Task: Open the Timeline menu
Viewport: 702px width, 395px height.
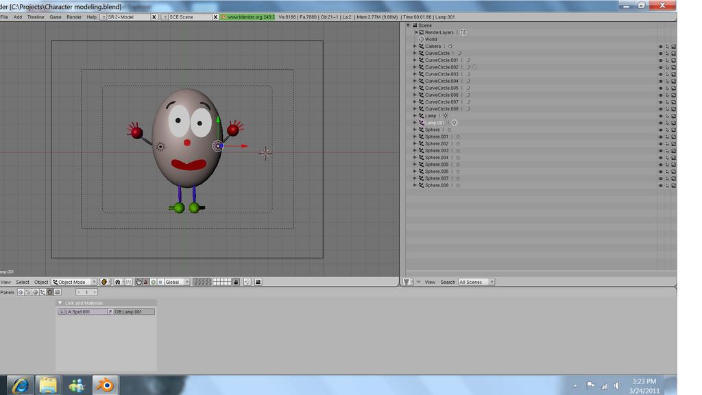Action: coord(36,17)
